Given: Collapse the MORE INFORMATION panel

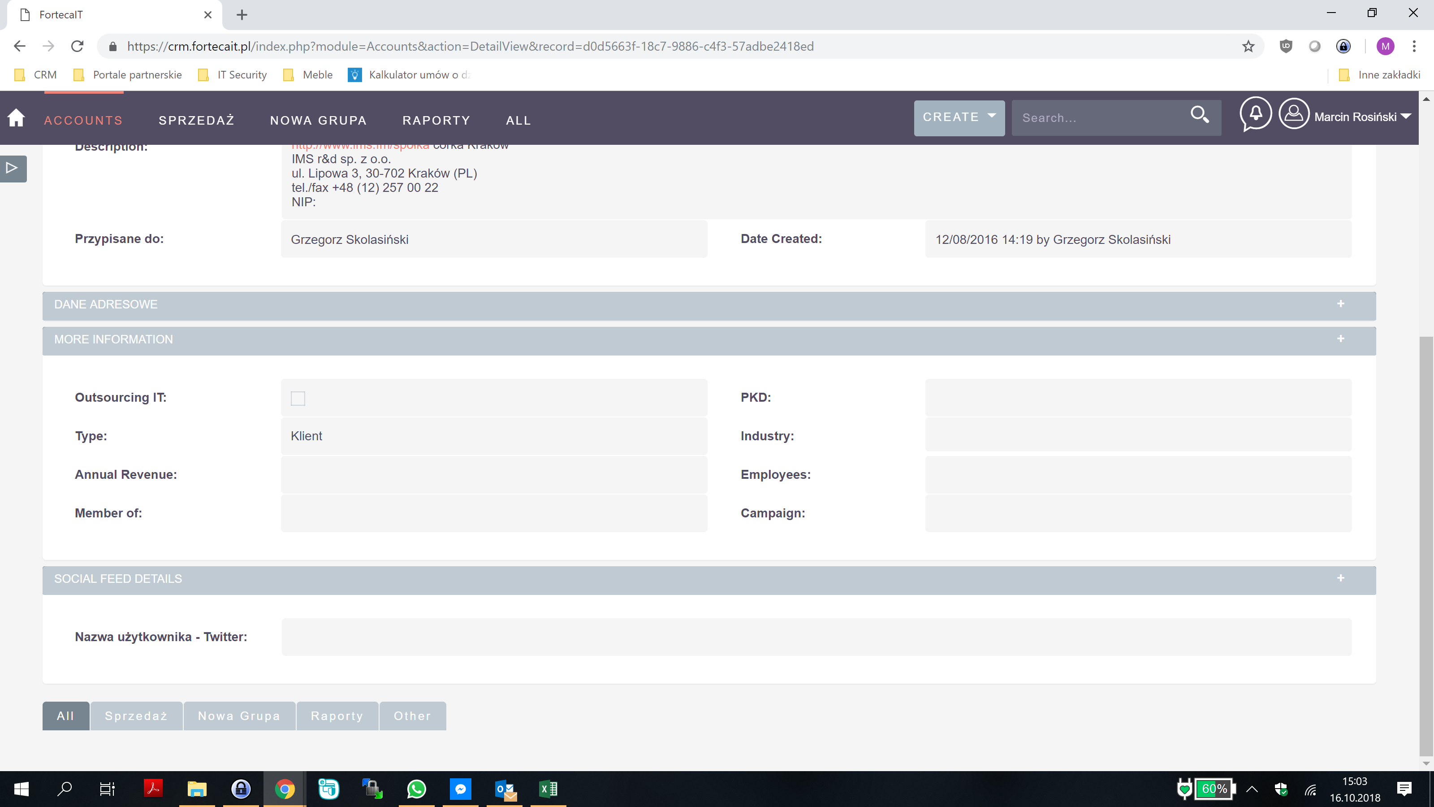Looking at the screenshot, I should 1340,339.
